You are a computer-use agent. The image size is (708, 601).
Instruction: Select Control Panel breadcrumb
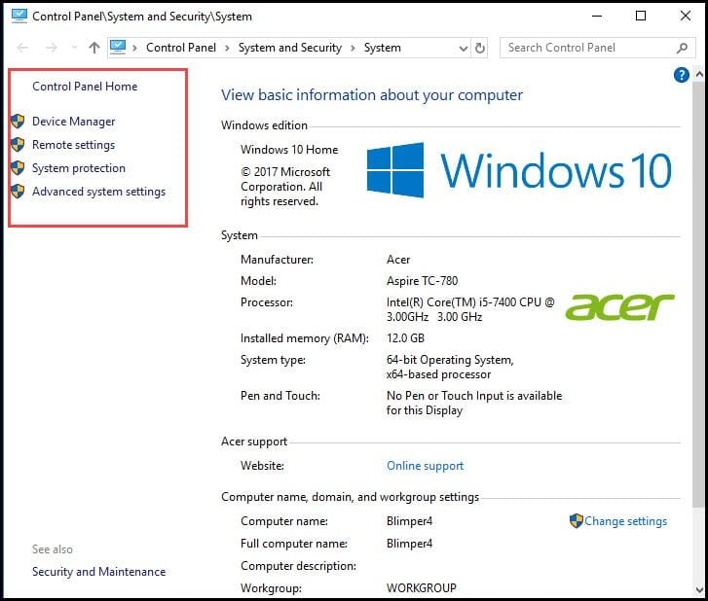[181, 48]
